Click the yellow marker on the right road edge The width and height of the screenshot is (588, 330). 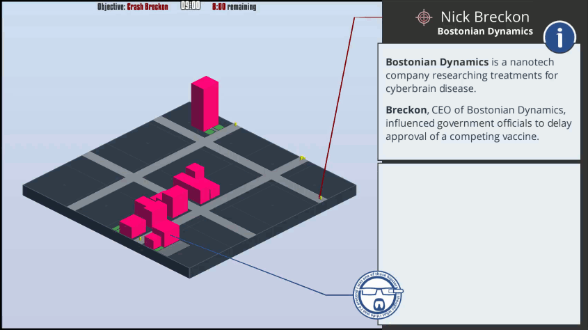tap(302, 158)
